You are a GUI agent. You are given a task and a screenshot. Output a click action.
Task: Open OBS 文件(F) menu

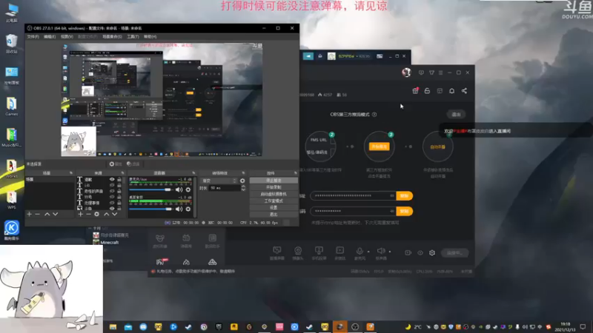coord(33,36)
